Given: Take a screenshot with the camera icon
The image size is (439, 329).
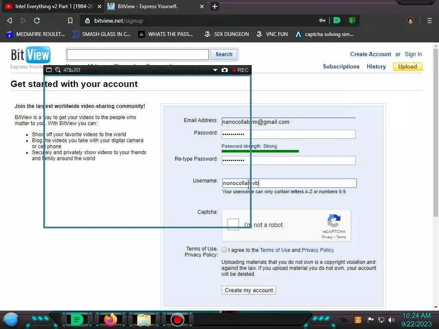Looking at the screenshot, I should 225,70.
